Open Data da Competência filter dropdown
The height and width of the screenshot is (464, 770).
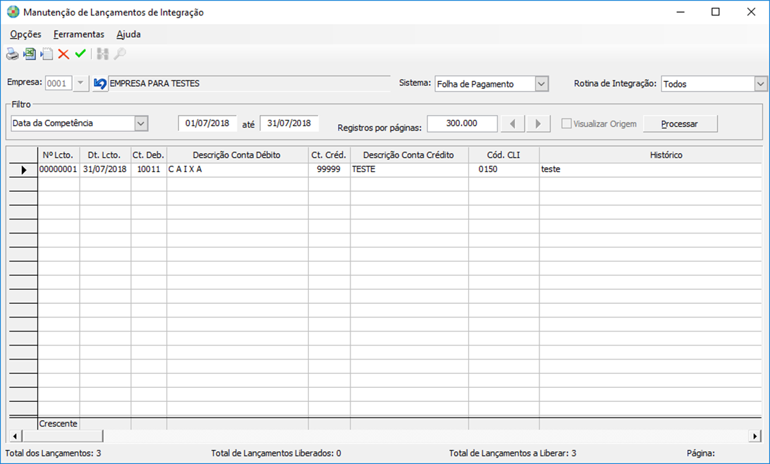(x=141, y=123)
